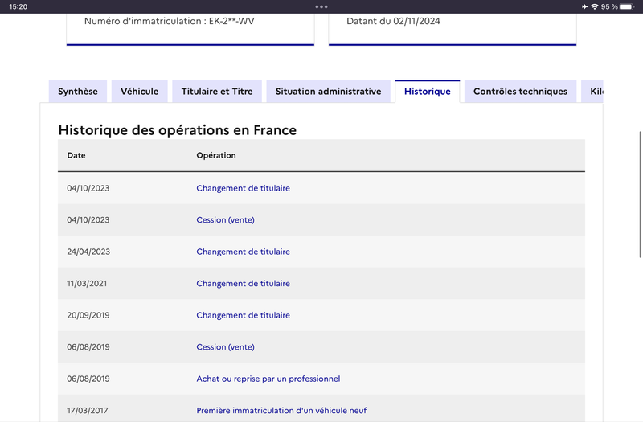Screen dimensions: 643x422
Task: Open Changement de titulaire from 11/03/2021
Action: coord(244,284)
